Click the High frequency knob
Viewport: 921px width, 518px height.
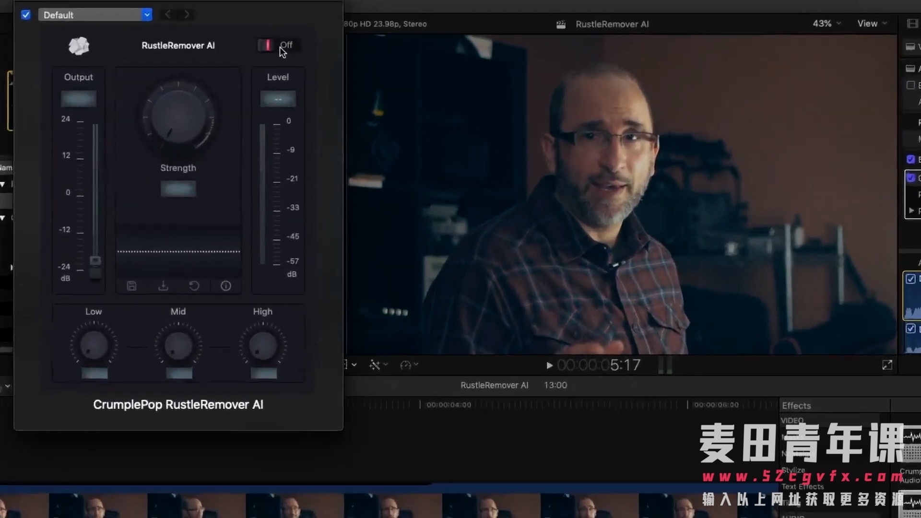[263, 346]
